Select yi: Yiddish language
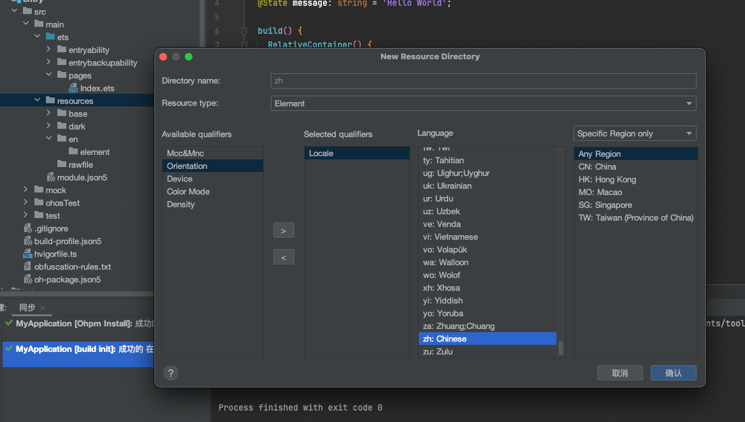This screenshot has width=745, height=422. (x=488, y=300)
